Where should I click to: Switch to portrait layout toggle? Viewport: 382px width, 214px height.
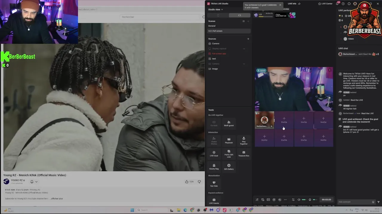(218, 15)
